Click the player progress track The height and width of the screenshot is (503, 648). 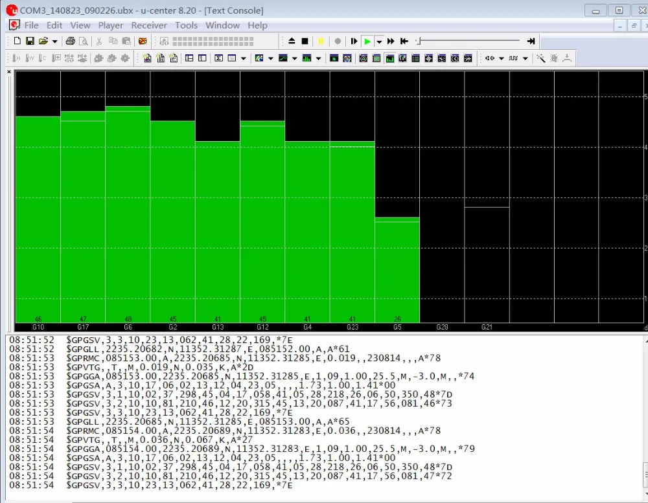(x=469, y=41)
